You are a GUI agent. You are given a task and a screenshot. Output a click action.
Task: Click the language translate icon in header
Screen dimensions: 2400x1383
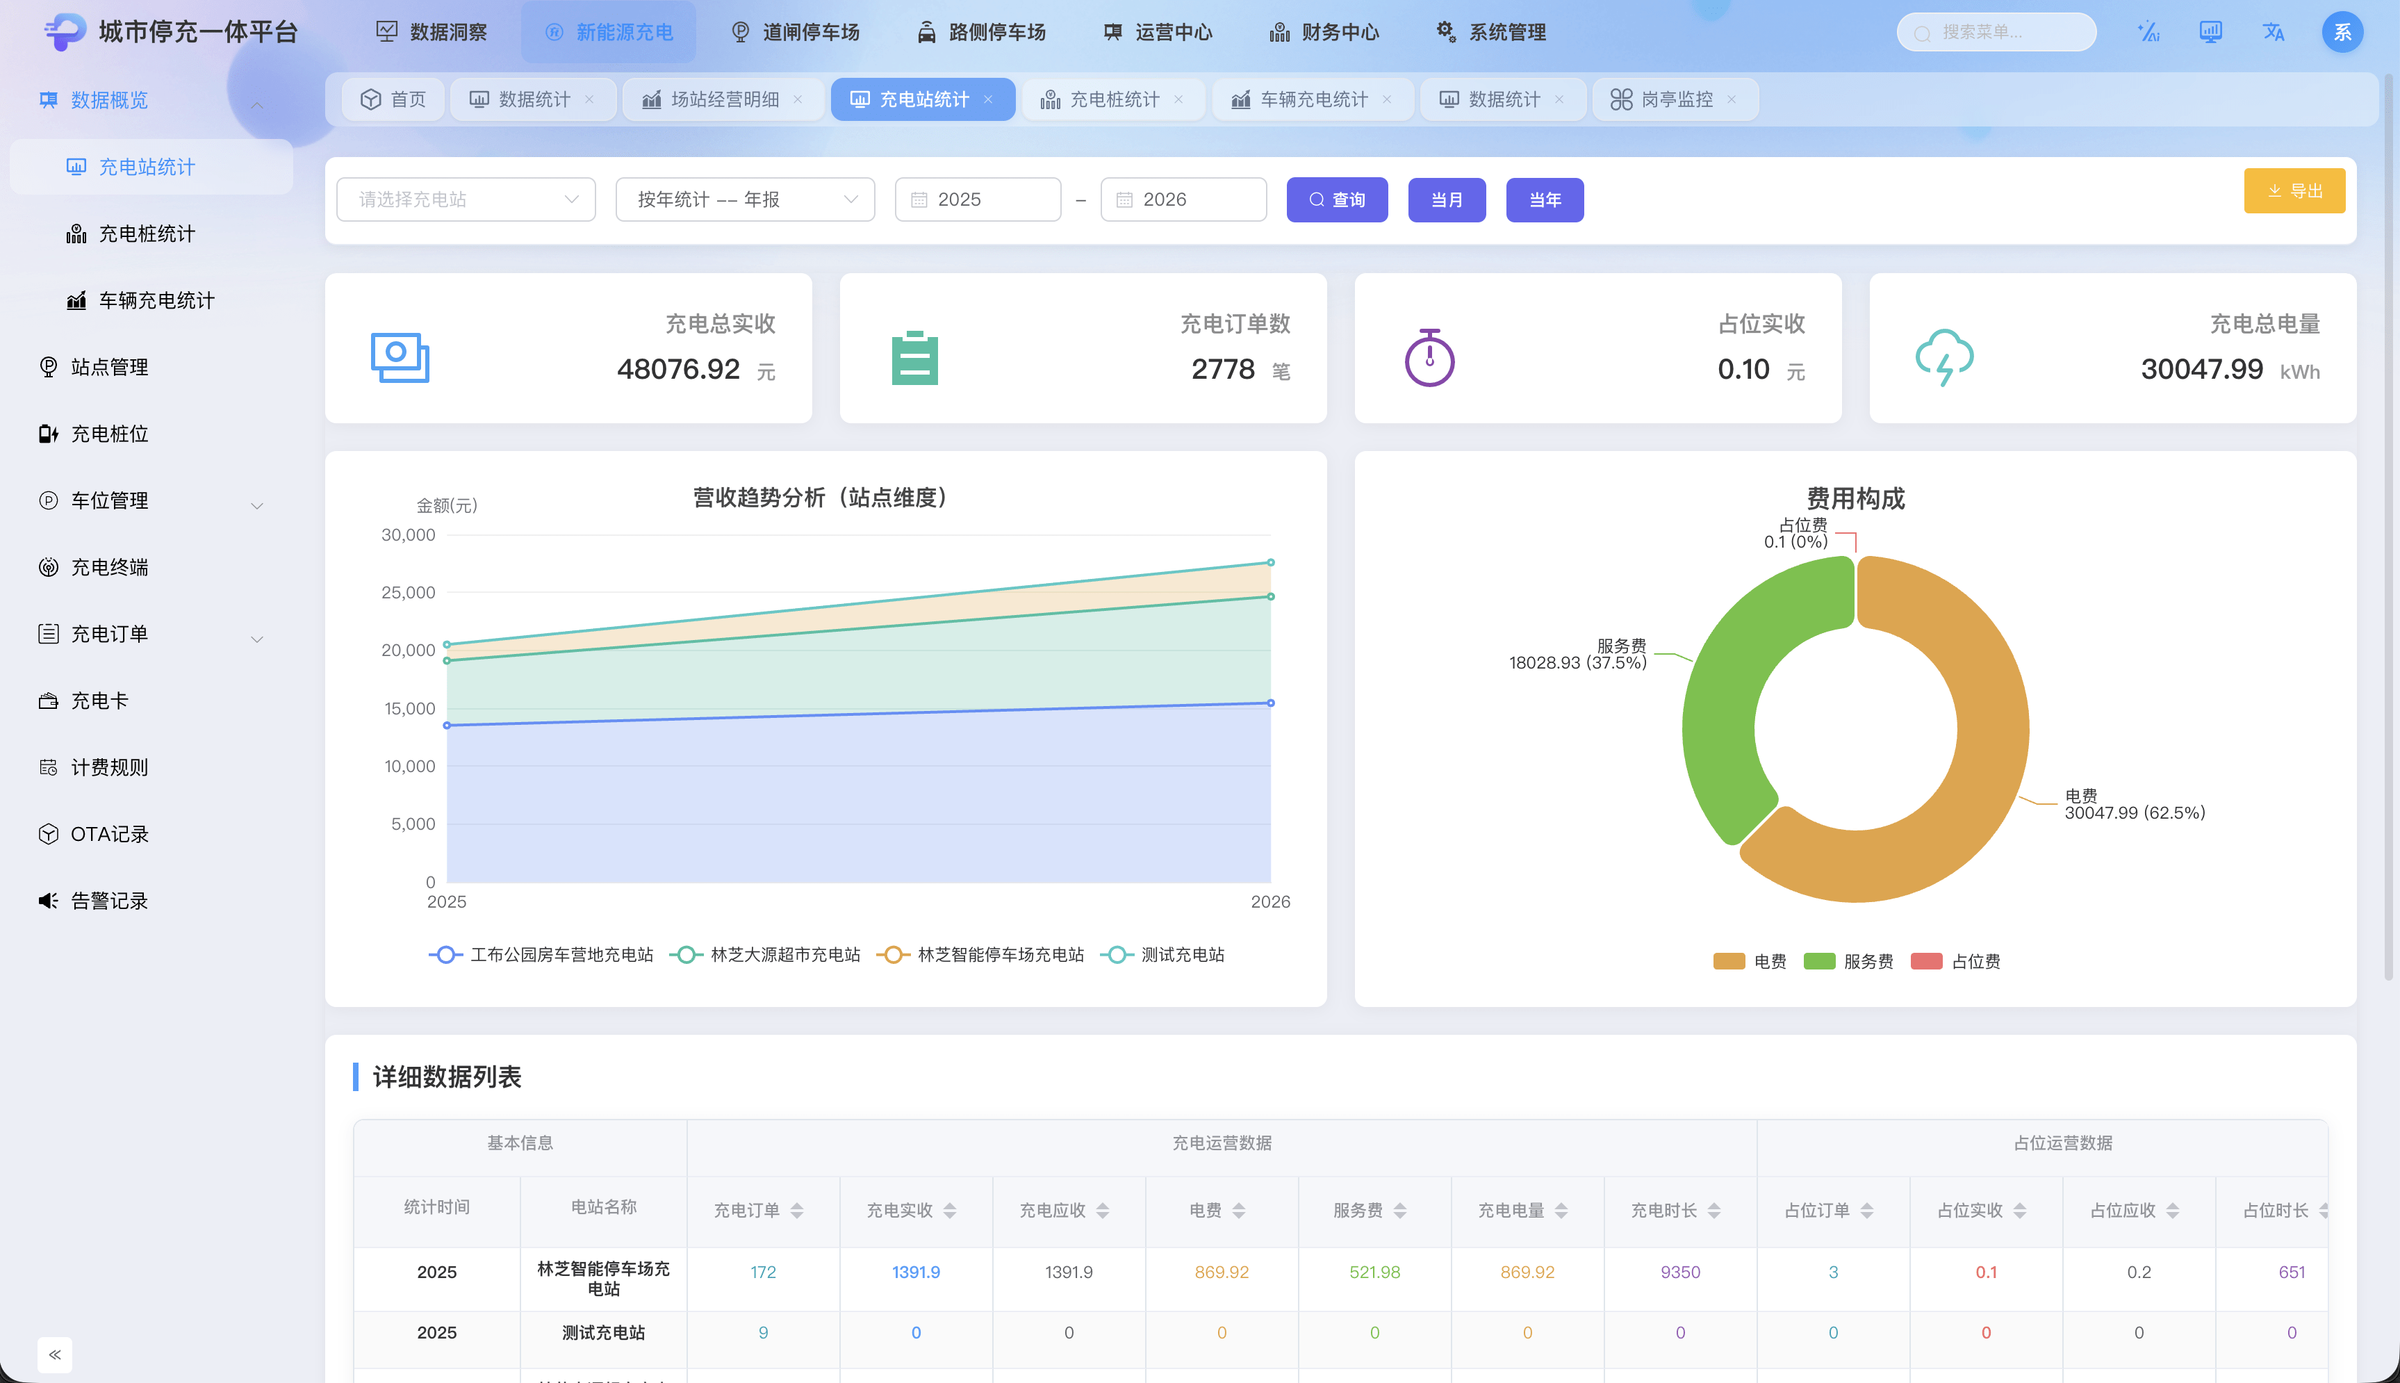tap(2273, 32)
